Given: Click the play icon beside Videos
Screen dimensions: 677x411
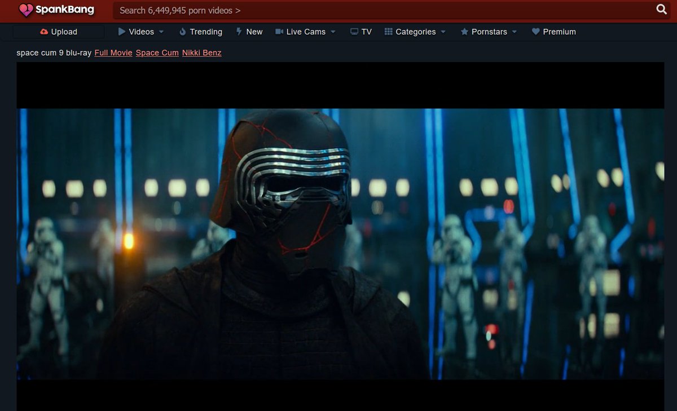Looking at the screenshot, I should (122, 32).
